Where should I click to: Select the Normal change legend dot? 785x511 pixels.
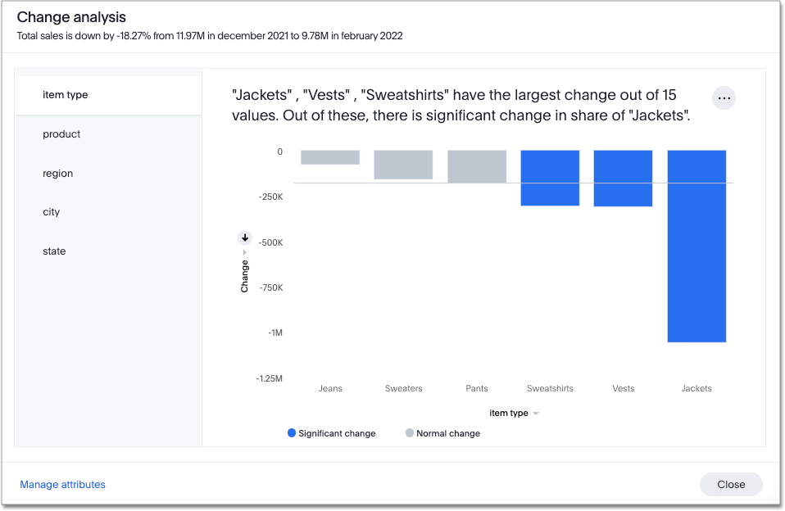[x=409, y=432]
